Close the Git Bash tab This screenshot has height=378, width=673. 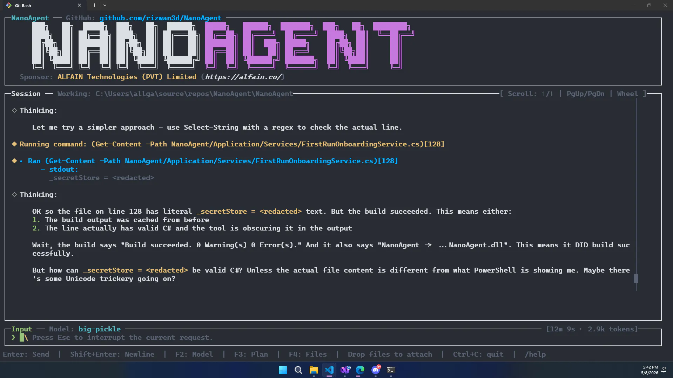pyautogui.click(x=80, y=5)
